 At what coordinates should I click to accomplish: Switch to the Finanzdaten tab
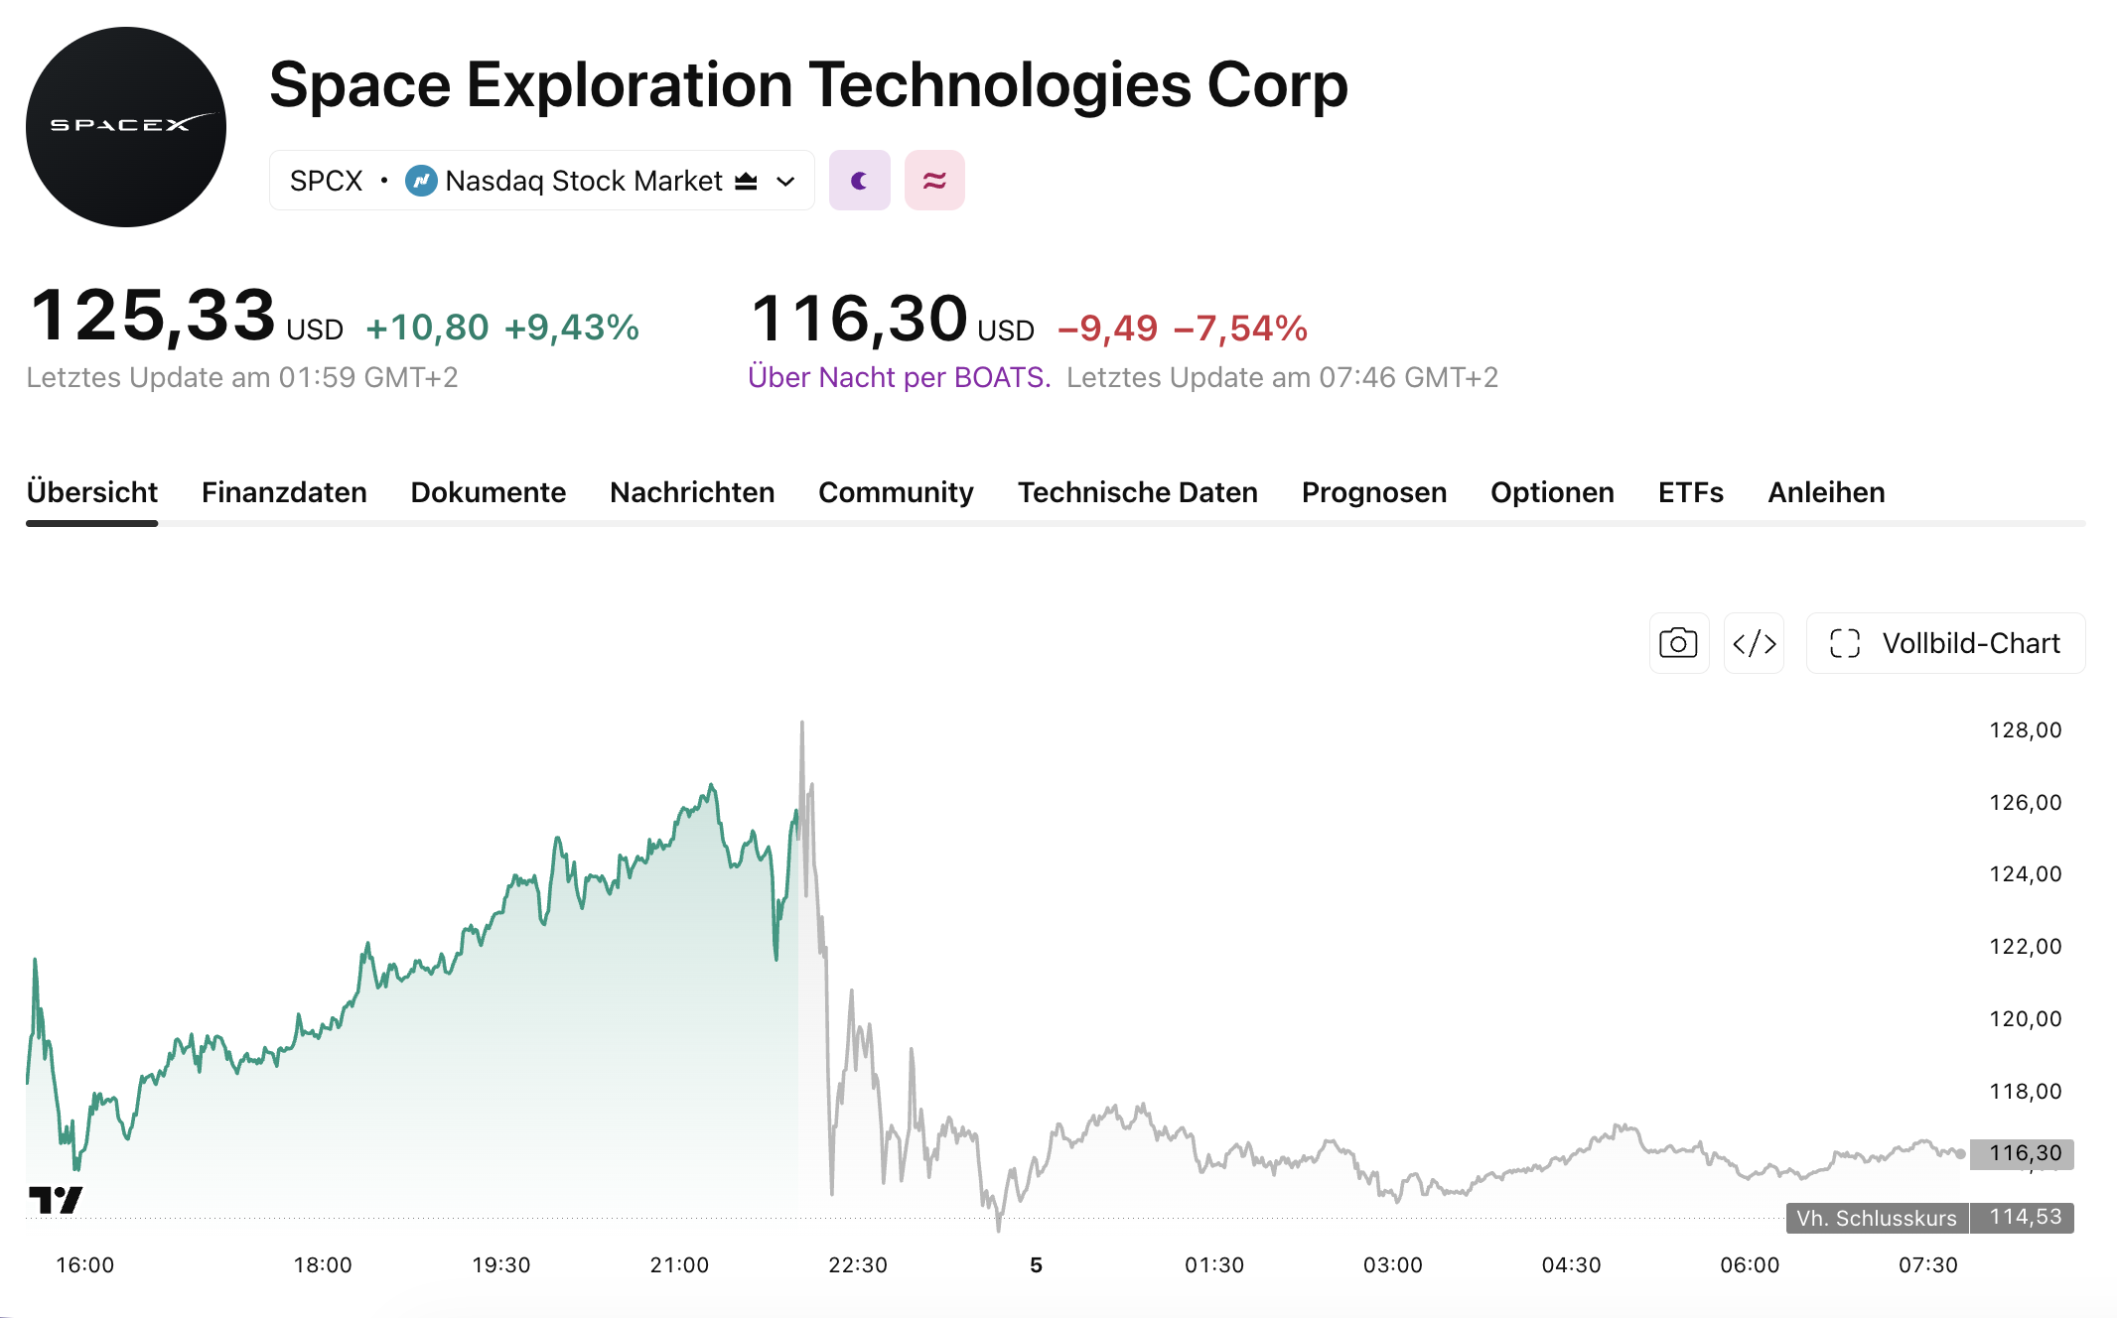(284, 492)
